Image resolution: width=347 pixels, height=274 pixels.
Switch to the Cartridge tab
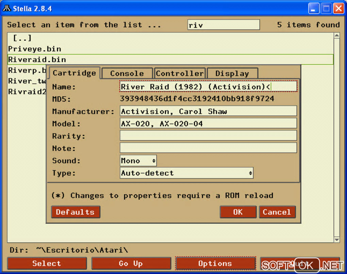(x=75, y=73)
